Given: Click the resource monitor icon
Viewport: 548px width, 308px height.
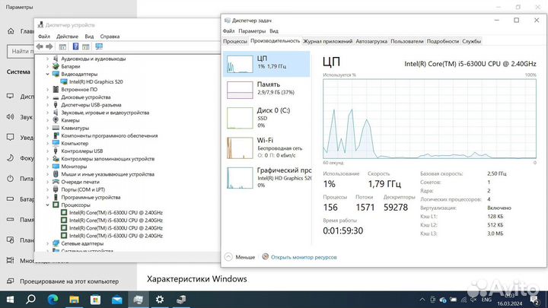Looking at the screenshot, I should (x=266, y=257).
